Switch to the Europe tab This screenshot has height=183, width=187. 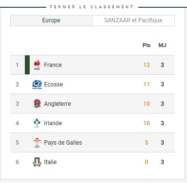click(51, 20)
